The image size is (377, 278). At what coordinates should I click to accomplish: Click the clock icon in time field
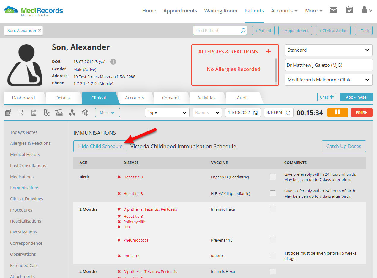click(288, 113)
